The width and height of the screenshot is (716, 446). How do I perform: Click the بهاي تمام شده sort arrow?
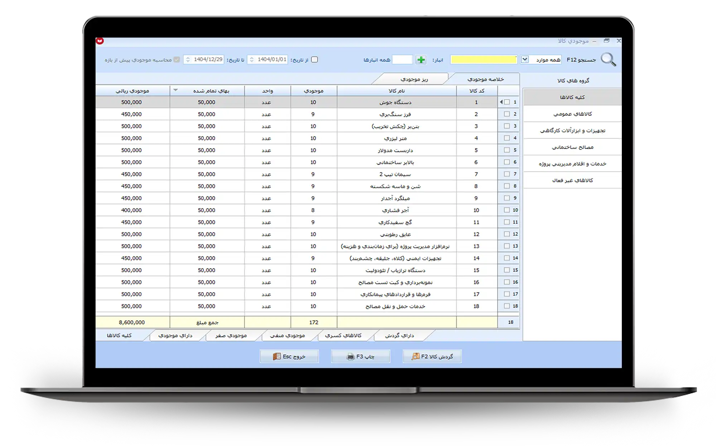click(175, 90)
